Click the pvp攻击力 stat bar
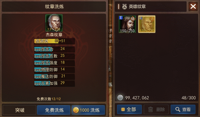Image resolution: width=200 pixels, height=117 pixels. coord(54,49)
